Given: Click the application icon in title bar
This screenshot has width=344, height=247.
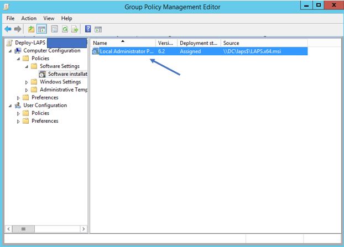Looking at the screenshot, I should click(x=7, y=7).
